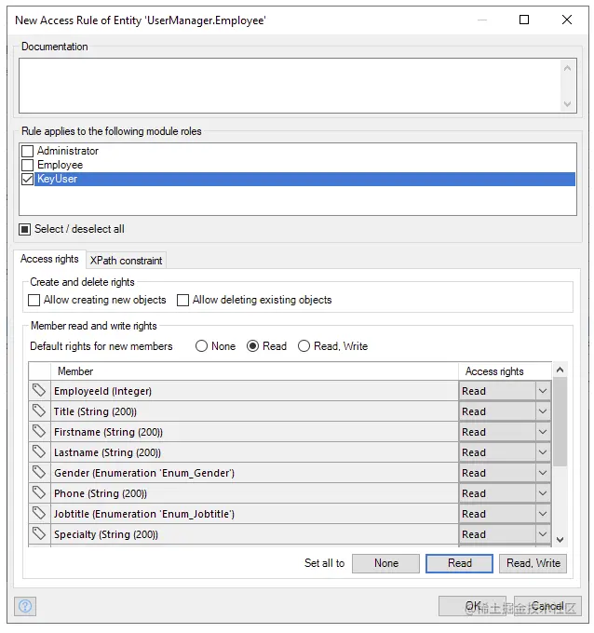Click into the Documentation text area
This screenshot has height=633, width=594.
290,86
